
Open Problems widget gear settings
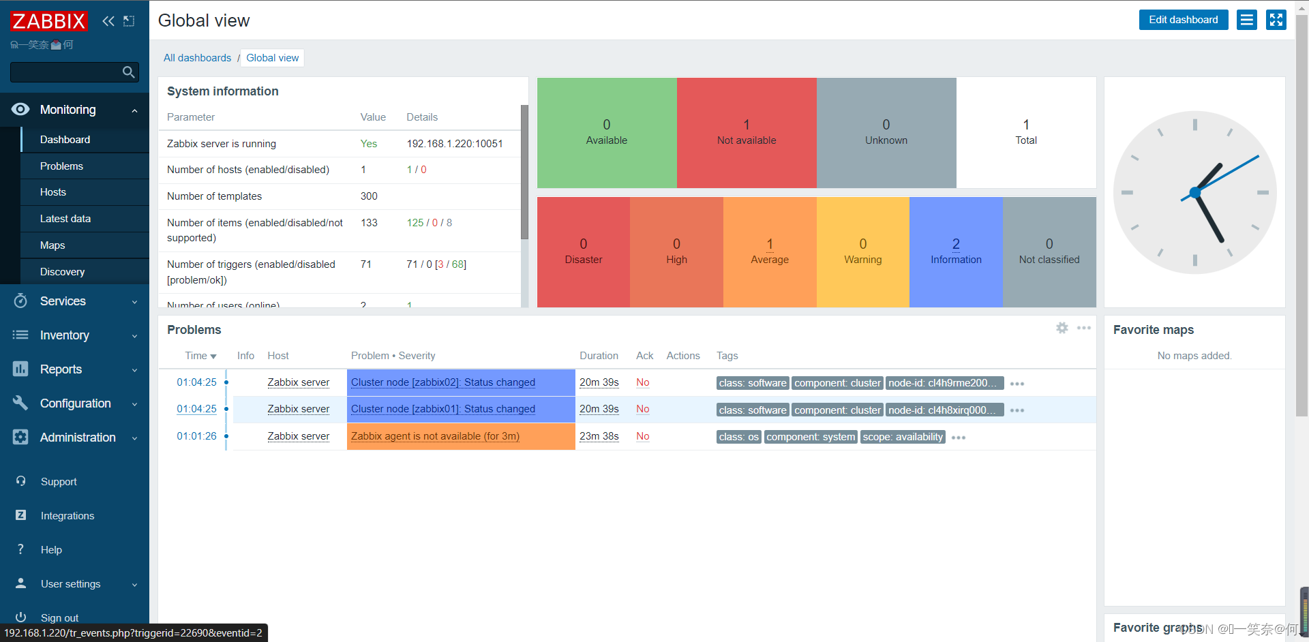pyautogui.click(x=1062, y=328)
